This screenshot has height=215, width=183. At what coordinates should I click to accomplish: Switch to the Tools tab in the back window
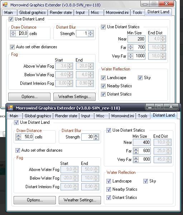(x=137, y=13)
